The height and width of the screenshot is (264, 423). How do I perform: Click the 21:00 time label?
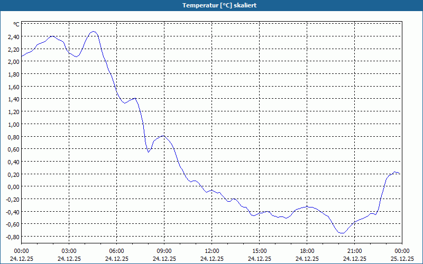(354, 251)
